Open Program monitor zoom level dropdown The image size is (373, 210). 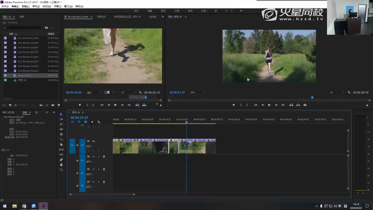coord(197,92)
